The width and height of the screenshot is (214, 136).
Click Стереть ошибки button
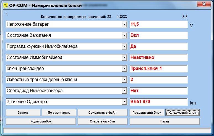102,121
